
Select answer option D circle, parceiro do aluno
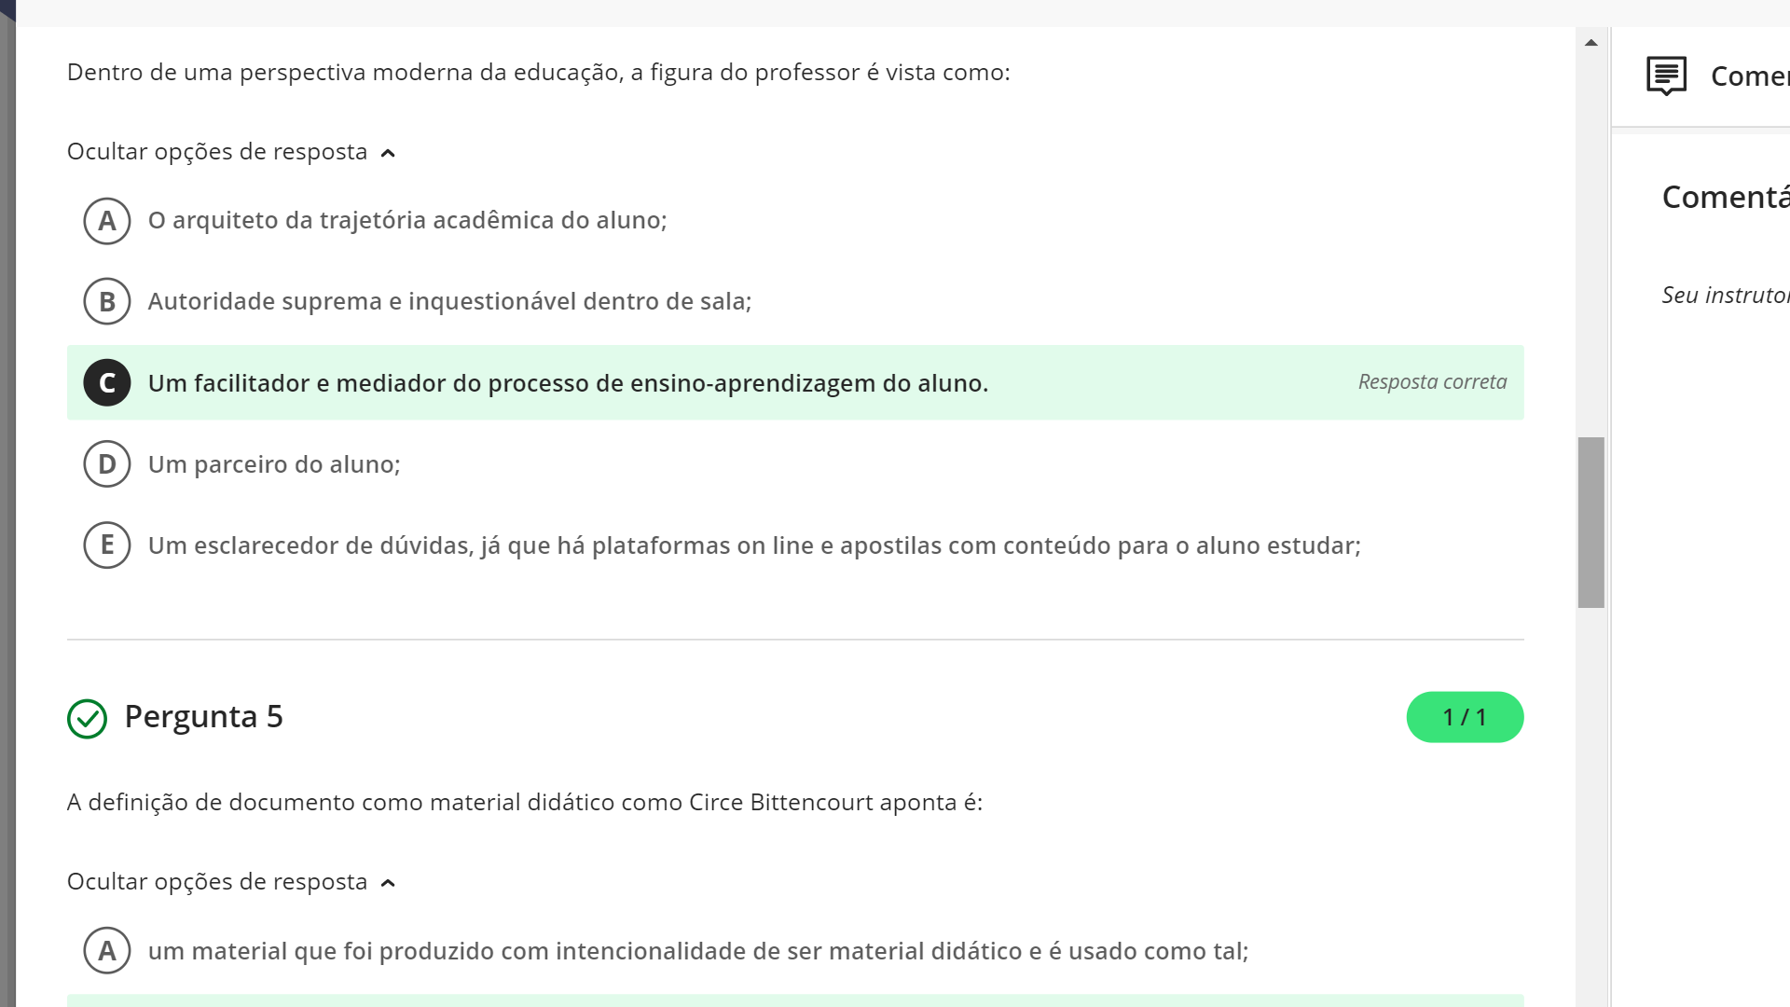click(107, 464)
